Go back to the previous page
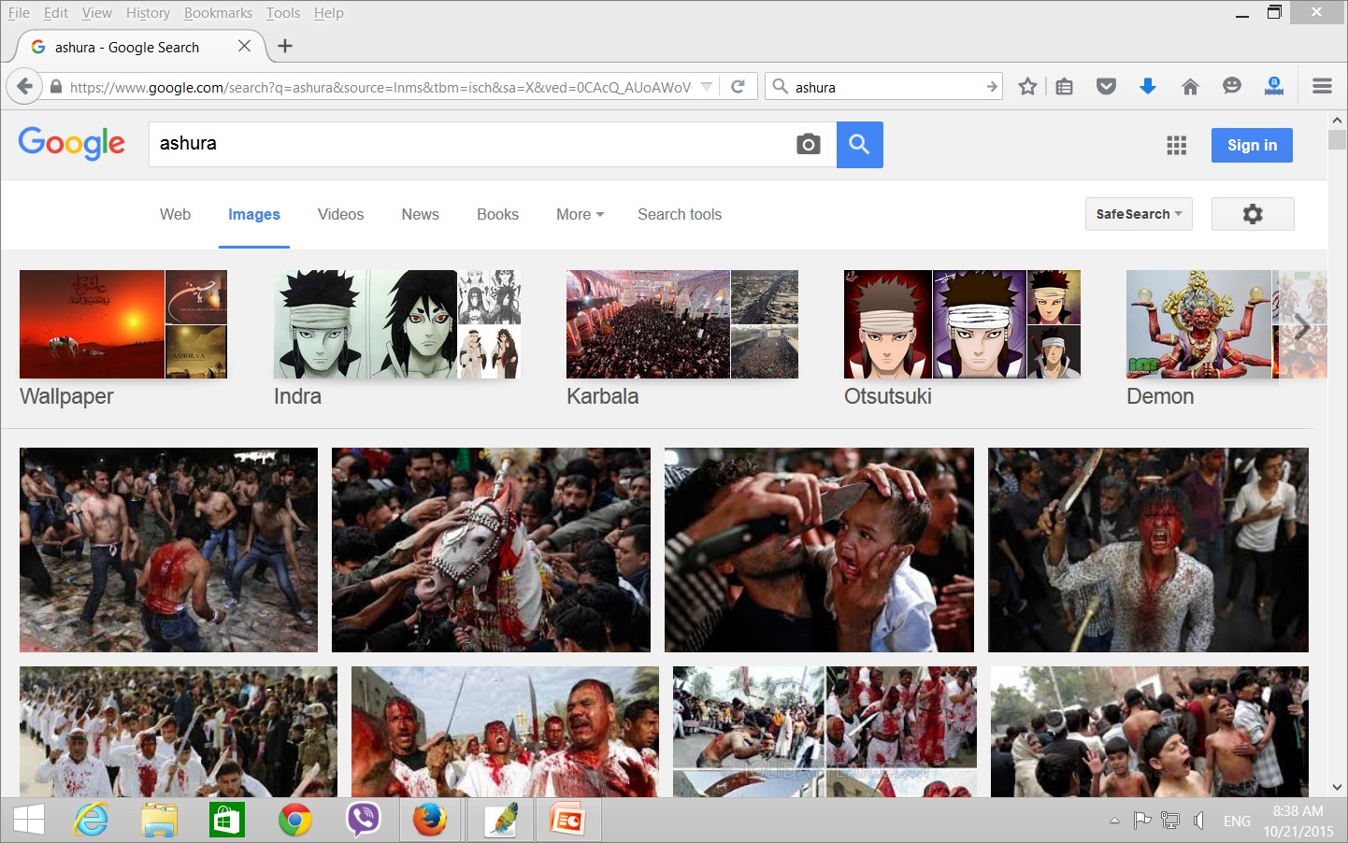Viewport: 1348px width, 843px height. pos(24,87)
